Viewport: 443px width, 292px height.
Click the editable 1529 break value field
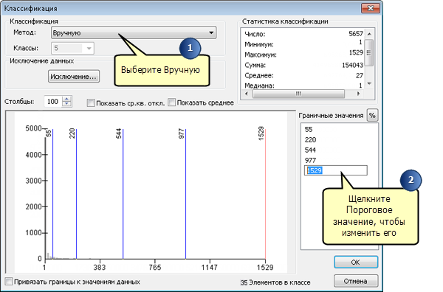click(336, 170)
